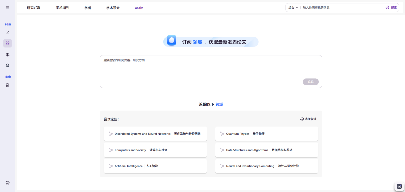Click the search magnifier 搜索 button

(391, 7)
